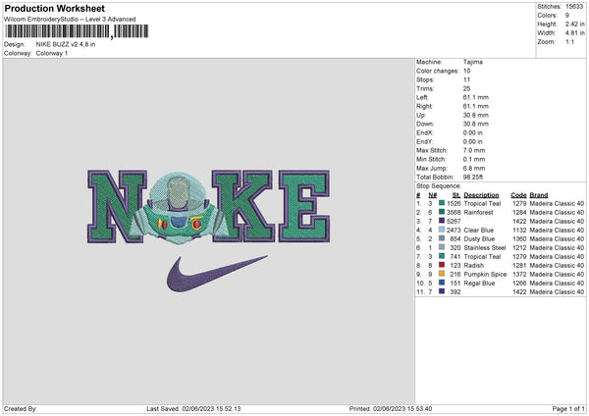Click the 'N#' column header

pyautogui.click(x=432, y=195)
